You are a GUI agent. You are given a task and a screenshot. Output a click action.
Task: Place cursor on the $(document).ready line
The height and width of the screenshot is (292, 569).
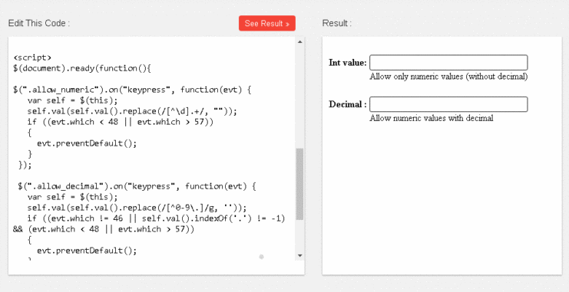[x=82, y=68]
